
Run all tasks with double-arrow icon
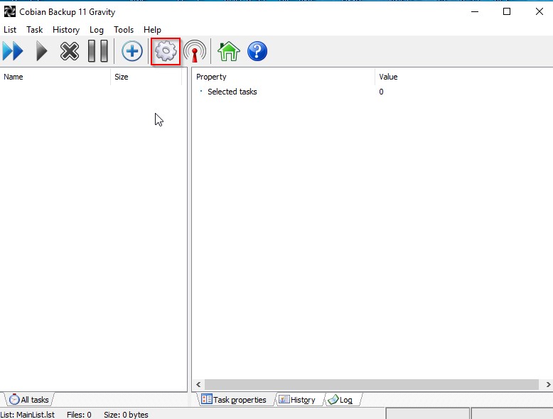[13, 52]
